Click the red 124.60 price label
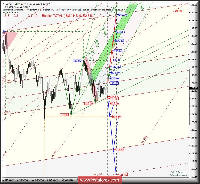Viewport: 200px width, 184px height. 117,117
